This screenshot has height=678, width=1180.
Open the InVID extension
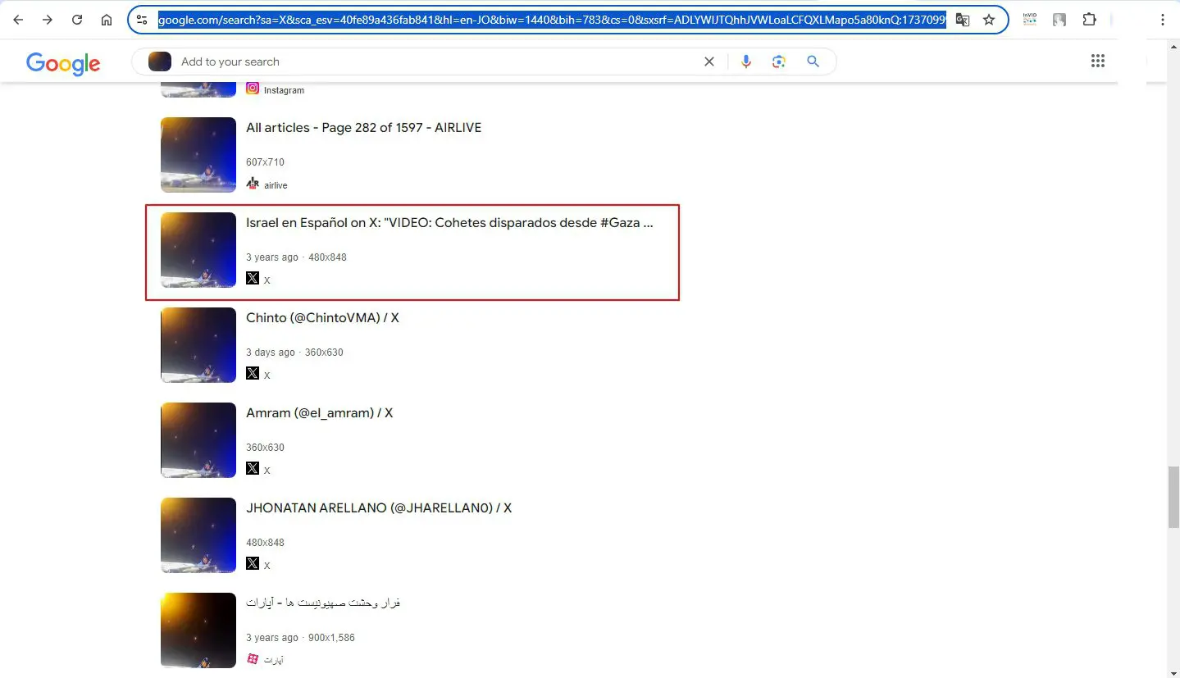(x=1030, y=20)
